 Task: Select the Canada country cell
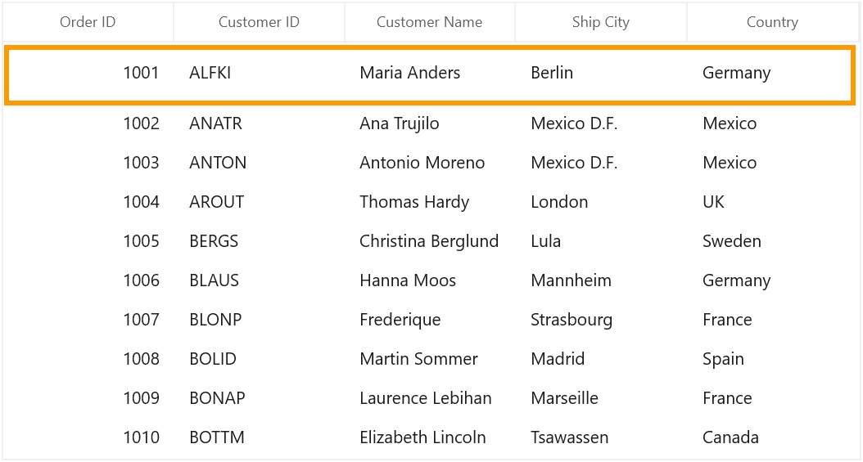(772, 437)
